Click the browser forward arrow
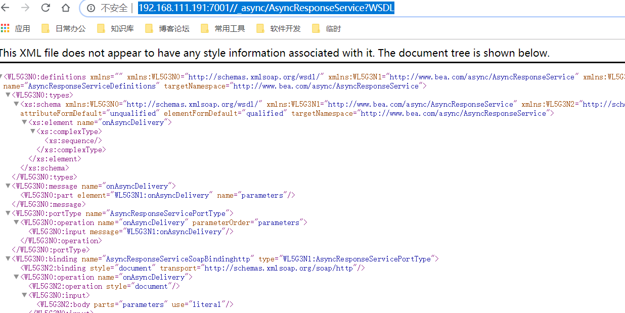The width and height of the screenshot is (625, 313). click(x=25, y=8)
